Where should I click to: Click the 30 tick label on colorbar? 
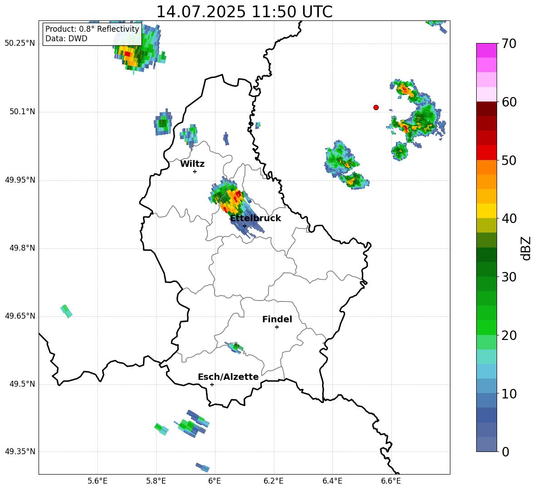click(508, 277)
